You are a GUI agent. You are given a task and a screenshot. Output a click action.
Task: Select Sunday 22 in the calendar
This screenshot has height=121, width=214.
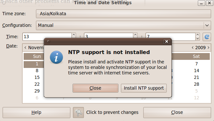click(37, 84)
